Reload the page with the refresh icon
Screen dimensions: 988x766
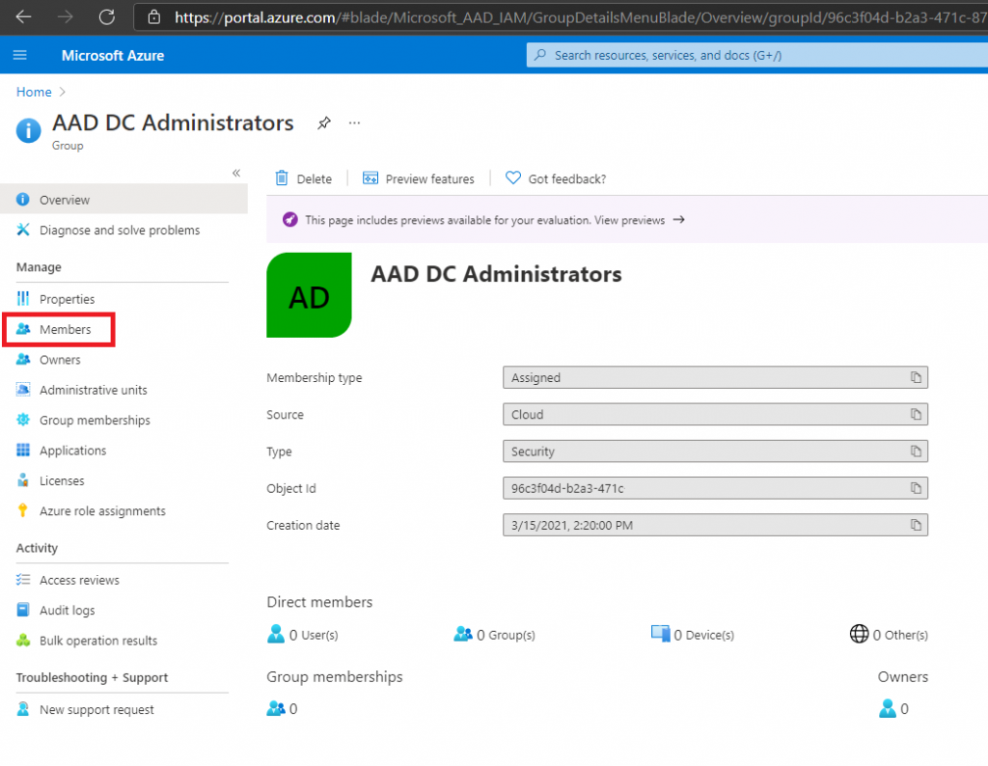tap(106, 17)
